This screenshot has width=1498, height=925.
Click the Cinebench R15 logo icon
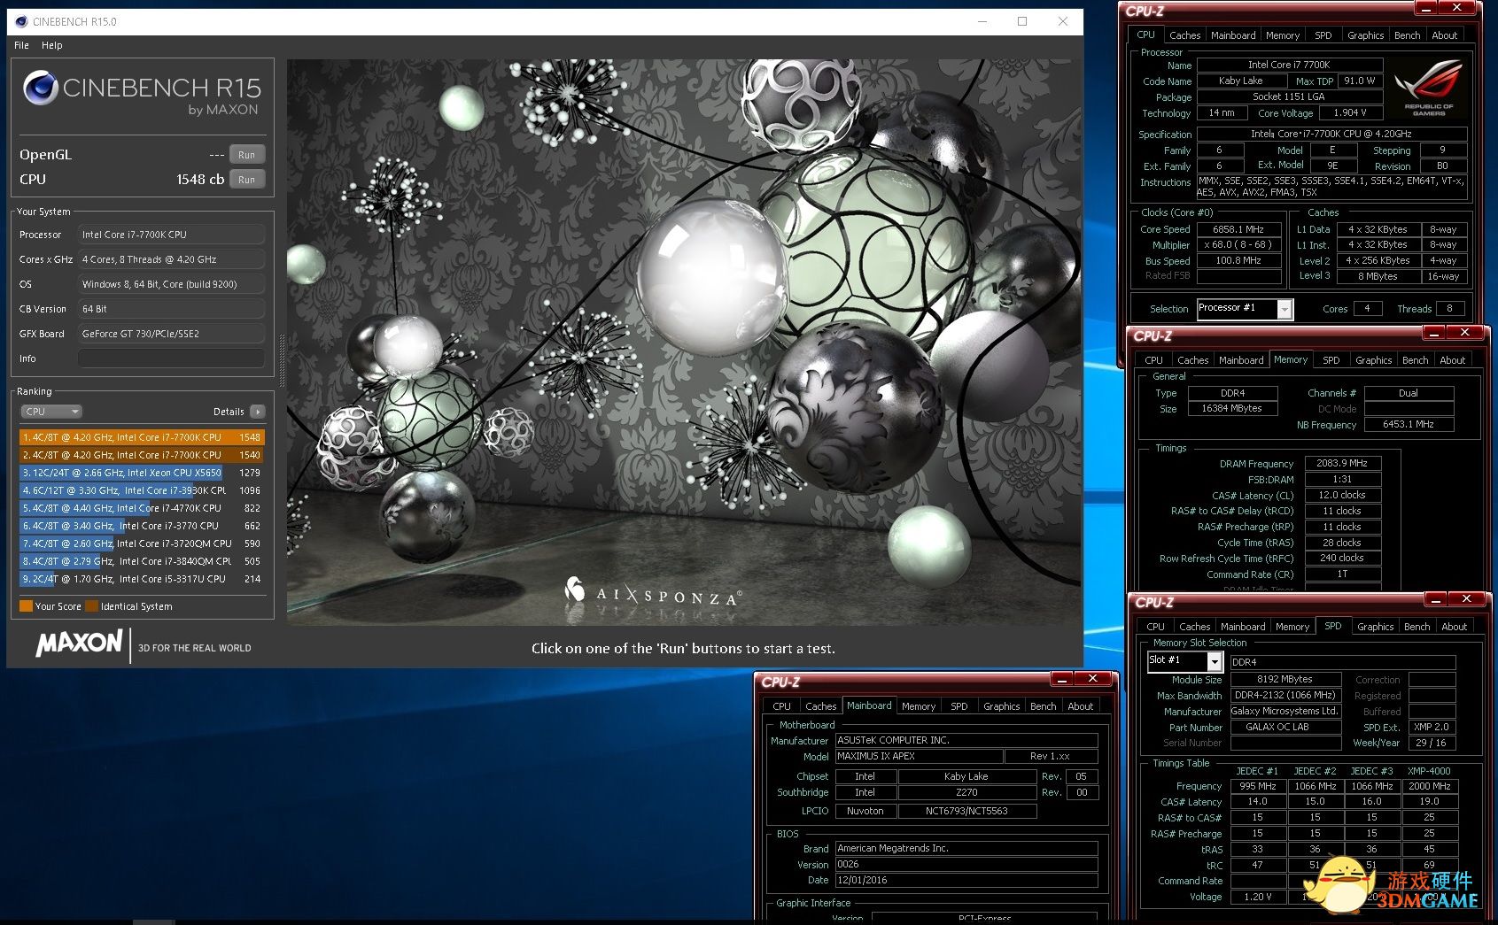click(x=40, y=89)
